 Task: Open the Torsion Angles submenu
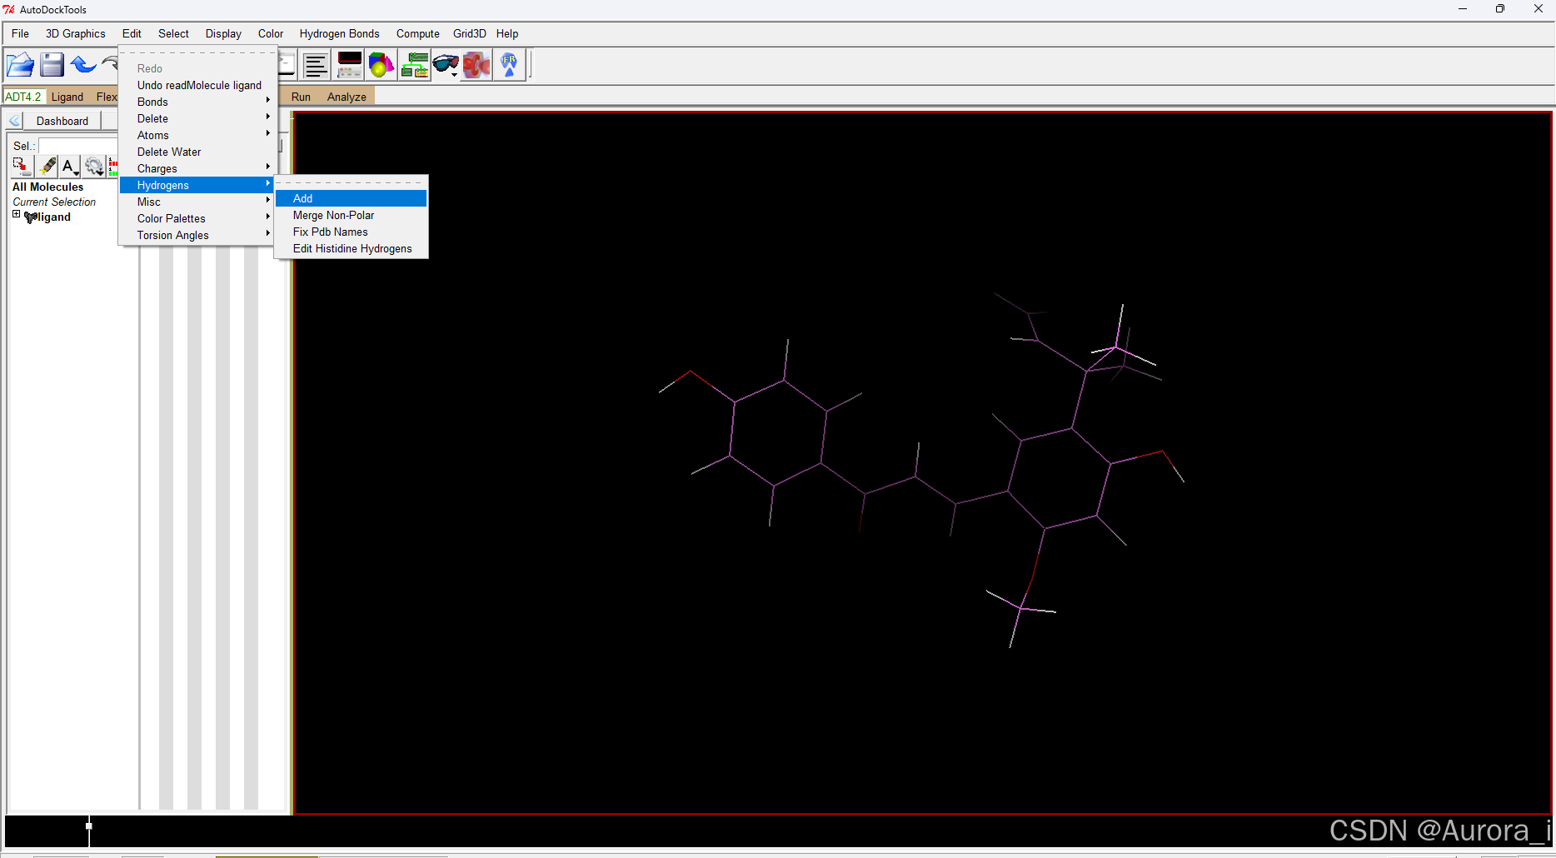(x=197, y=235)
